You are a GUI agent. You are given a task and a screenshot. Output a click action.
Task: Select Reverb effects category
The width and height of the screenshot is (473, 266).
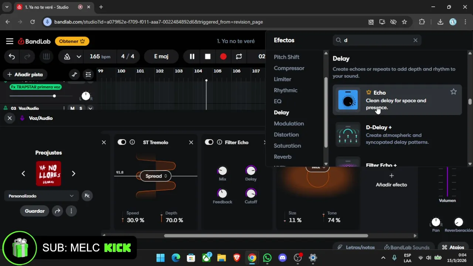282,157
